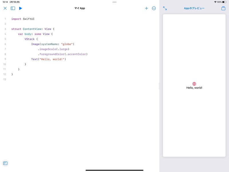Tap the battery indicator in status bar

point(224,2)
